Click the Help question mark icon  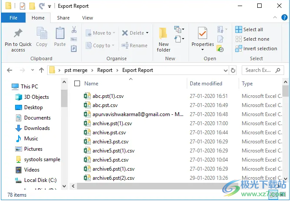pyautogui.click(x=285, y=18)
